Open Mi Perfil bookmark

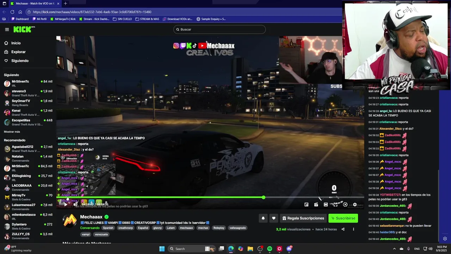coord(39,19)
